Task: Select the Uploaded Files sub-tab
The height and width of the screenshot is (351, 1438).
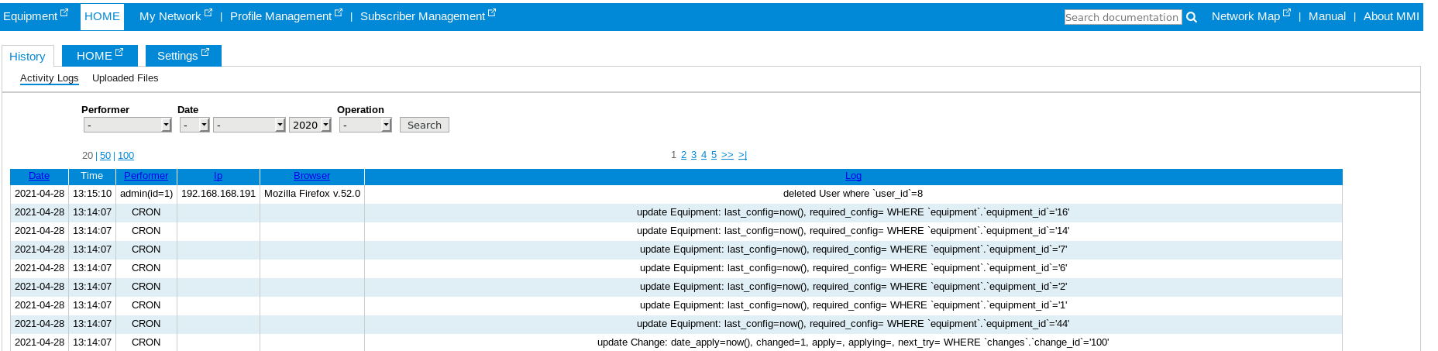Action: pos(126,78)
